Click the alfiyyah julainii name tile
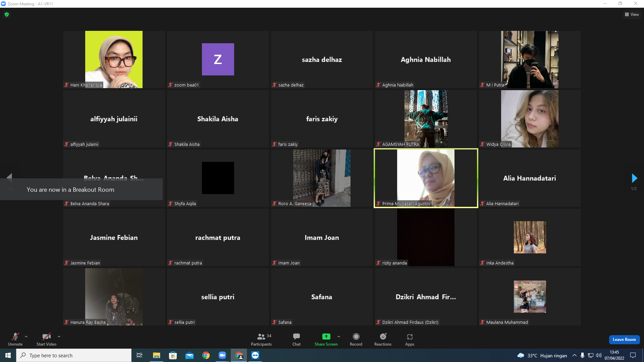 click(x=114, y=119)
